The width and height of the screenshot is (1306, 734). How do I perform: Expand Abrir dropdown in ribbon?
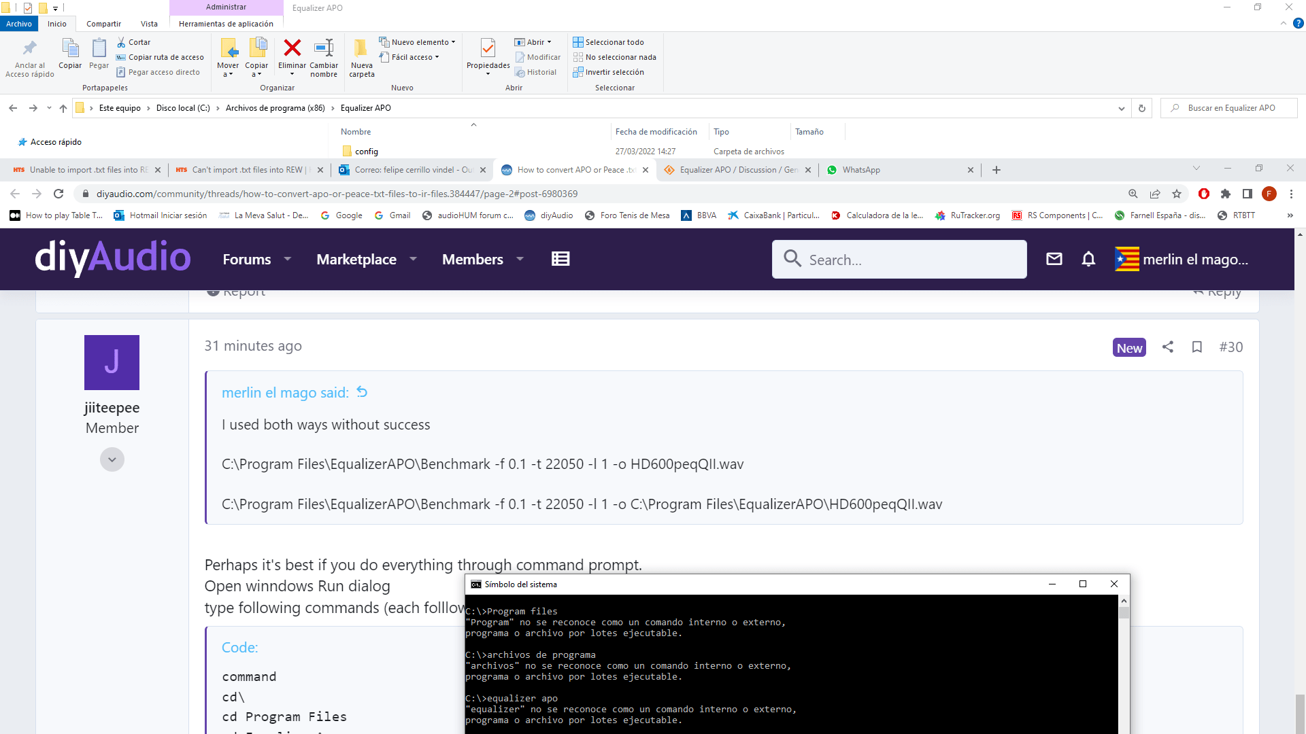click(x=550, y=42)
